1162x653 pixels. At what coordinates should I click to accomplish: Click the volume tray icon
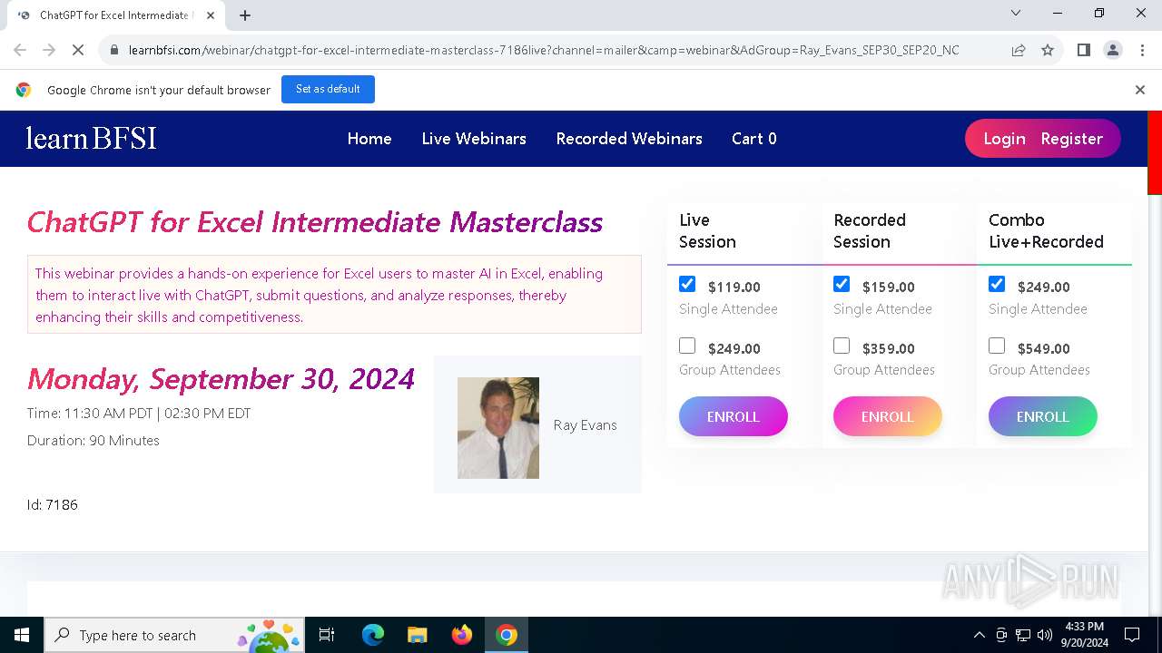tap(1045, 635)
